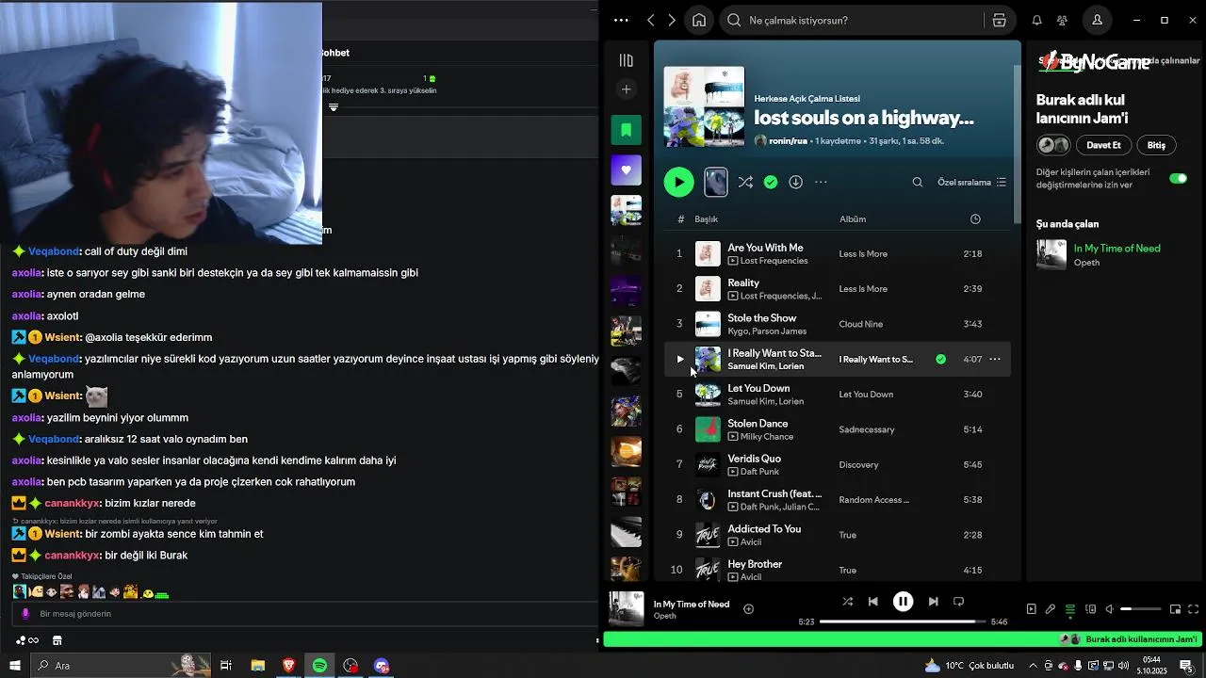Click Başlık column header
Viewport: 1206px width, 678px height.
click(706, 219)
